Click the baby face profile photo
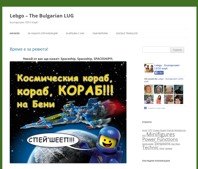 pyautogui.click(x=149, y=89)
